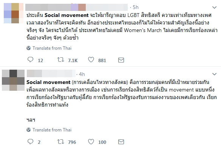Viewport: 221px width, 148px height.
Task: Translate the first tweet from Thai
Action: point(52,48)
